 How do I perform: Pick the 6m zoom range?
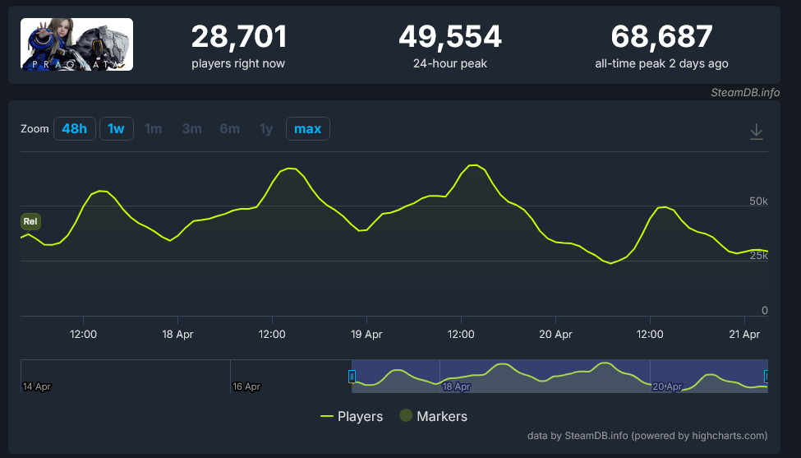(x=229, y=129)
